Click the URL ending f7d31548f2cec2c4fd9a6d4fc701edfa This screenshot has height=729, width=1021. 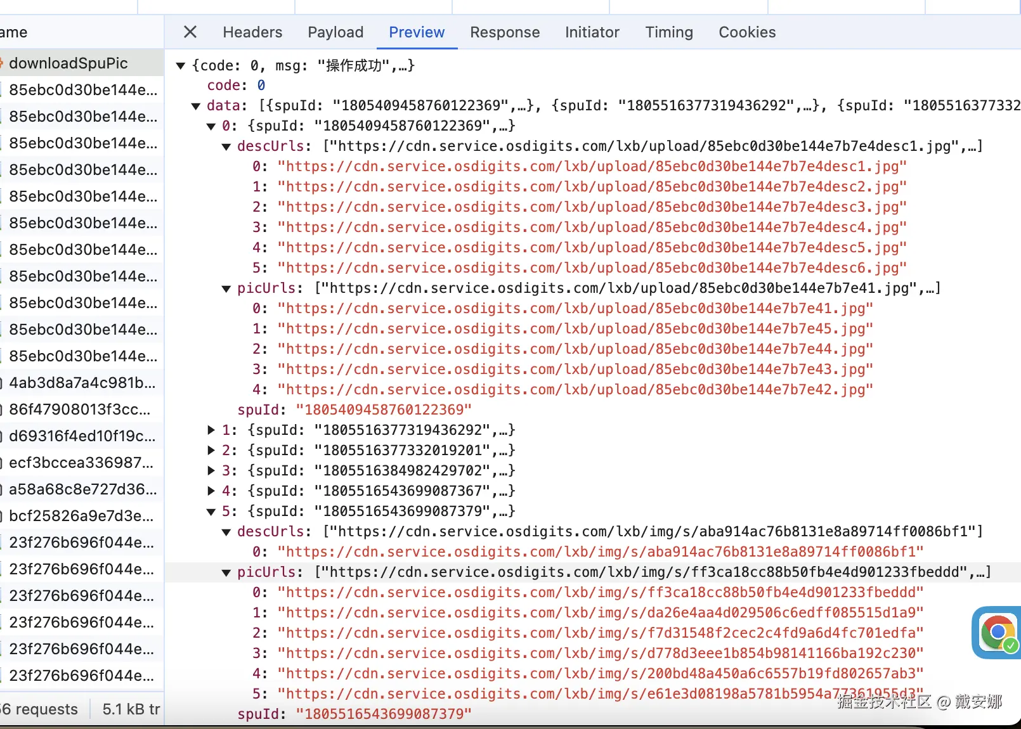(601, 633)
